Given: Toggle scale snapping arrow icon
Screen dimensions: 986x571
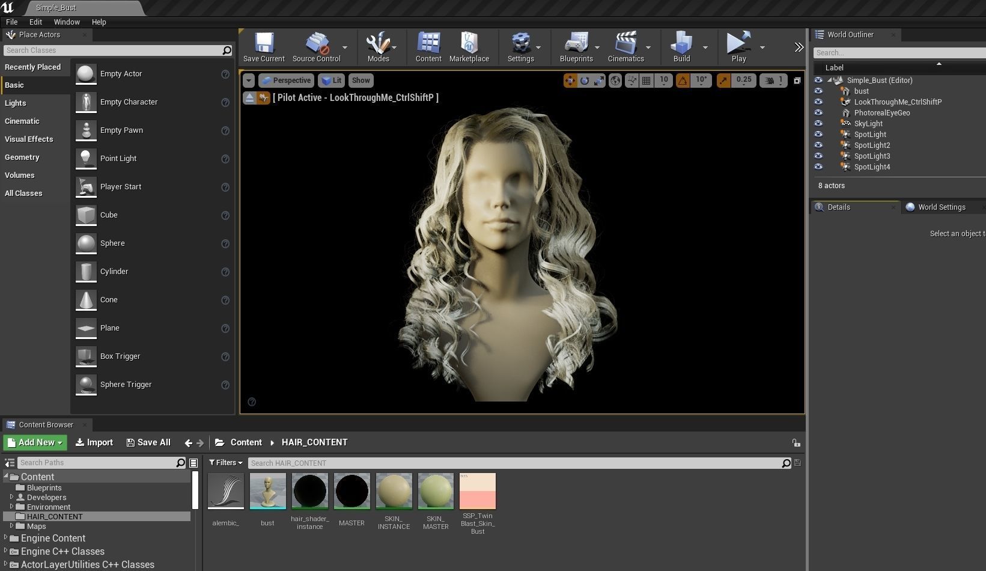Looking at the screenshot, I should (x=723, y=80).
